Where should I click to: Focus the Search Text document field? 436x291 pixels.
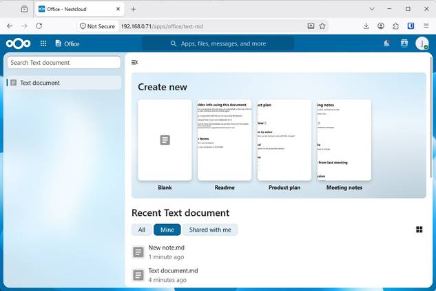pos(64,63)
